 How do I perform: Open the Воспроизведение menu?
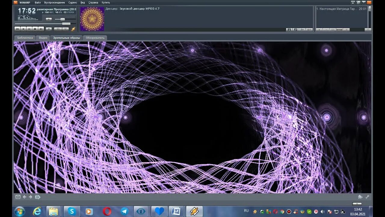click(x=54, y=2)
